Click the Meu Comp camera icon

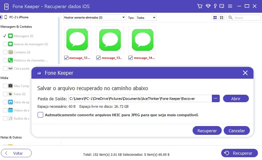[x=10, y=86]
